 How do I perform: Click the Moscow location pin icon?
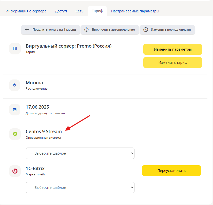14,85
